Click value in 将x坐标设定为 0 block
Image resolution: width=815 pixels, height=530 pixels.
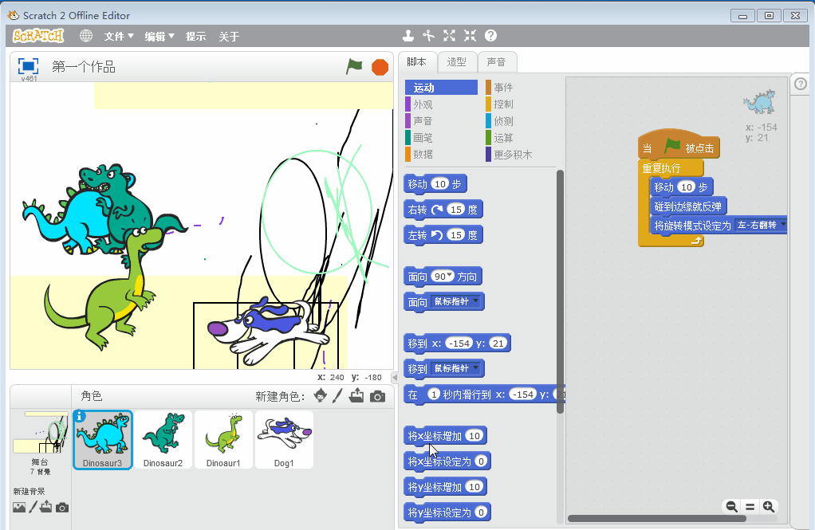pyautogui.click(x=482, y=461)
